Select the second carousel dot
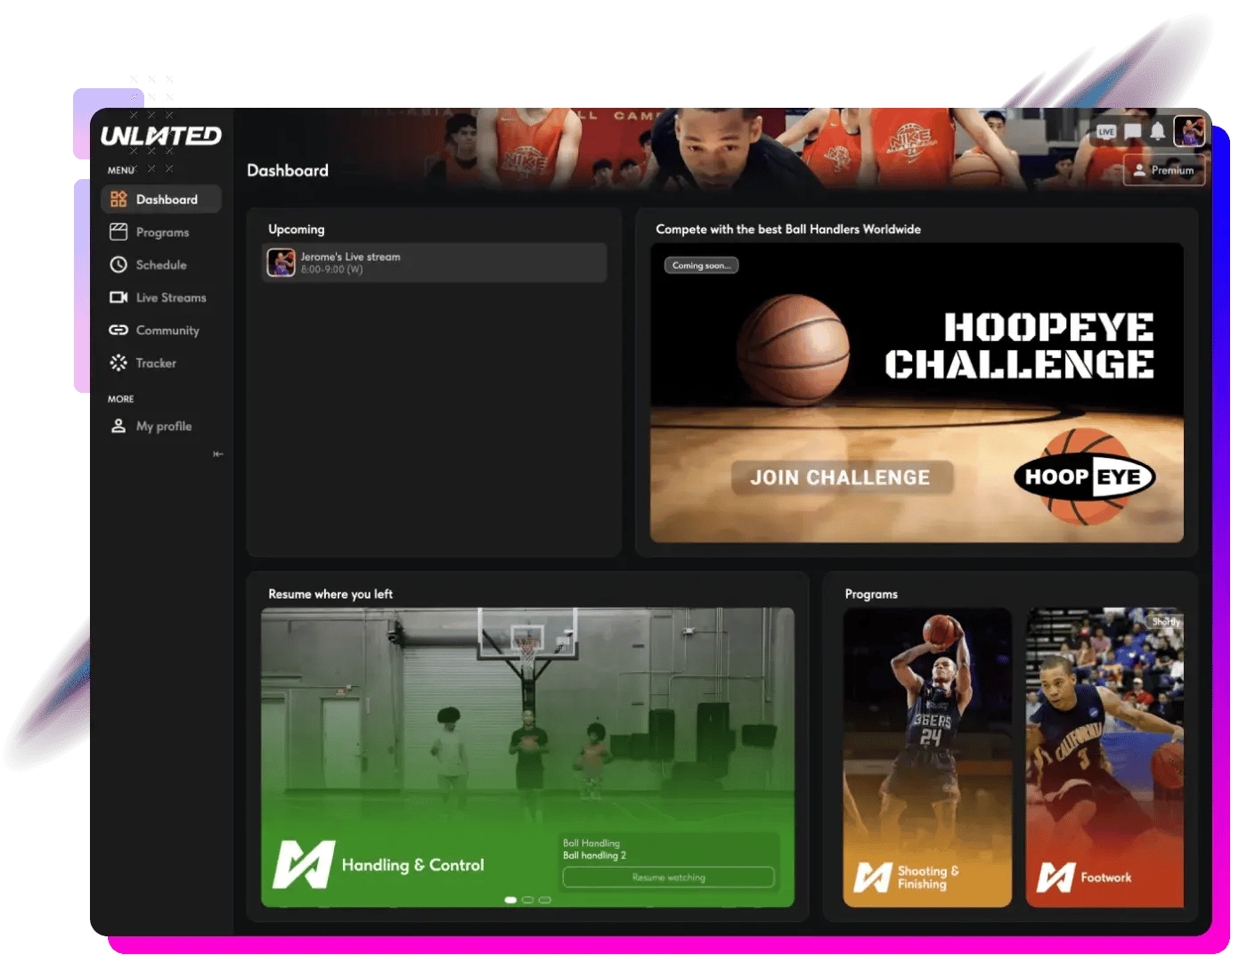Image resolution: width=1247 pixels, height=980 pixels. tap(527, 900)
